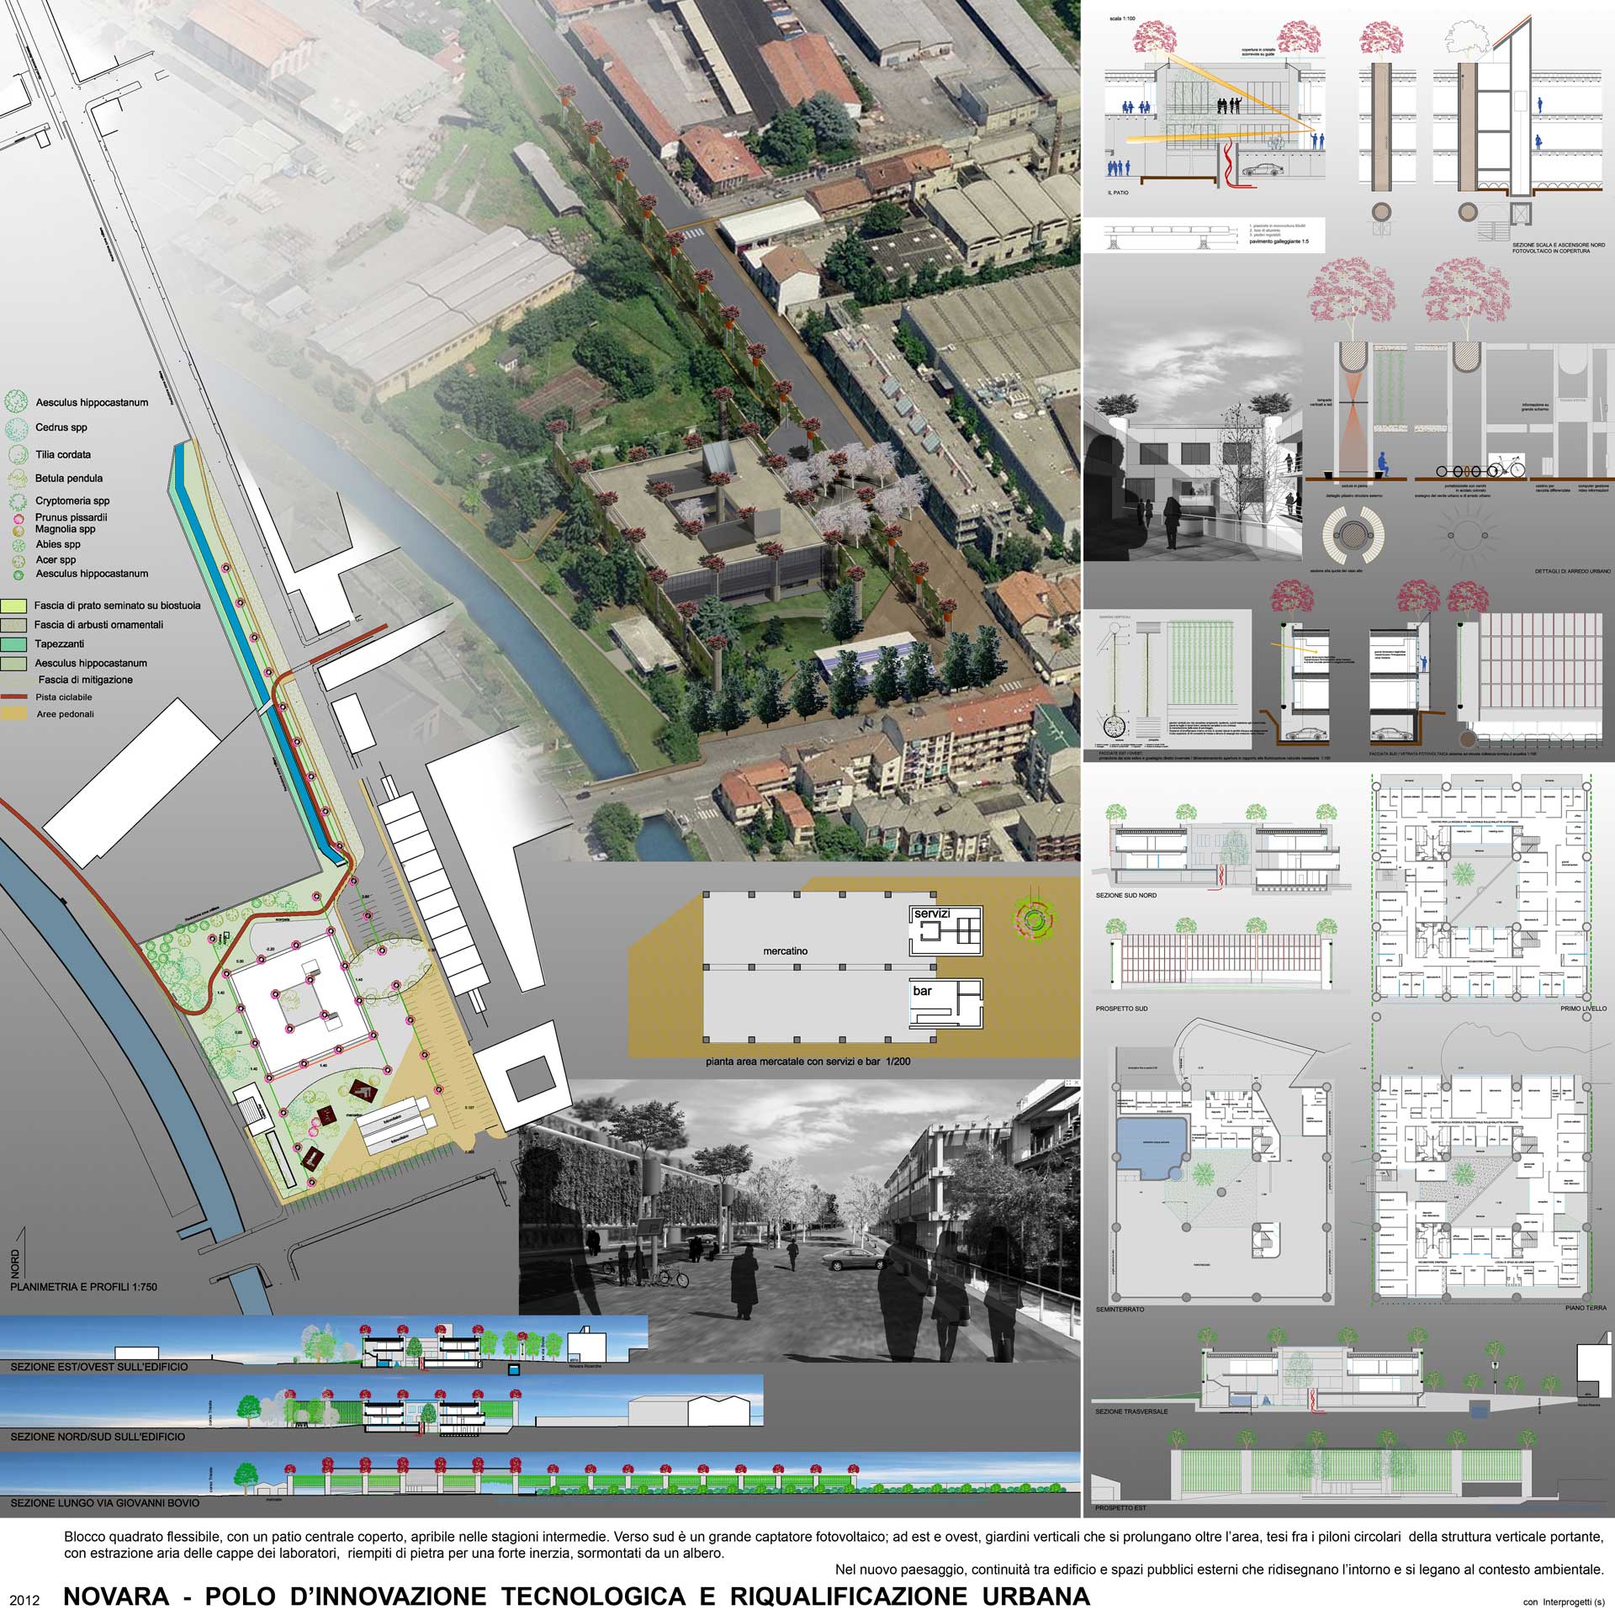This screenshot has height=1615, width=1615.
Task: Click the Cedrus spp tree symbol in legend
Action: (18, 429)
